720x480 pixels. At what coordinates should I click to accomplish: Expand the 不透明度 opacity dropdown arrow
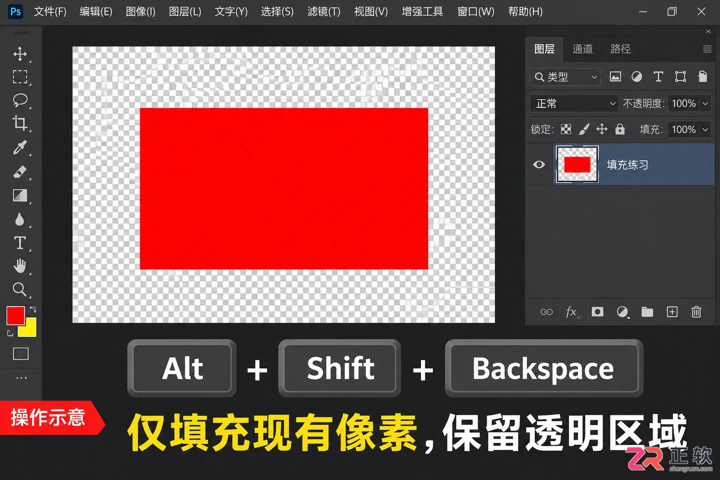click(x=705, y=103)
